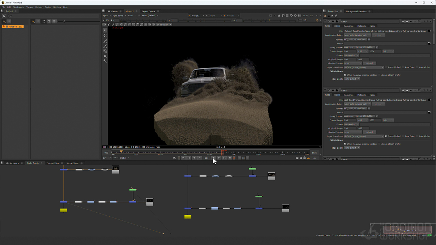Image resolution: width=436 pixels, height=245 pixels.
Task: Enable Auto Alpha checkbox in Read4
Action: 417,67
